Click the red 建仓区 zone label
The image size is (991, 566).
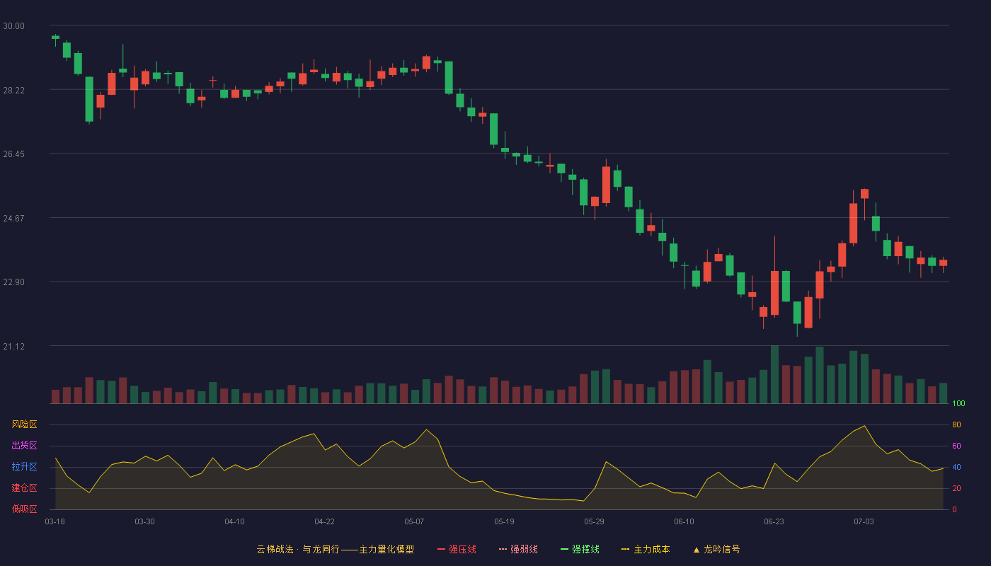tap(24, 488)
